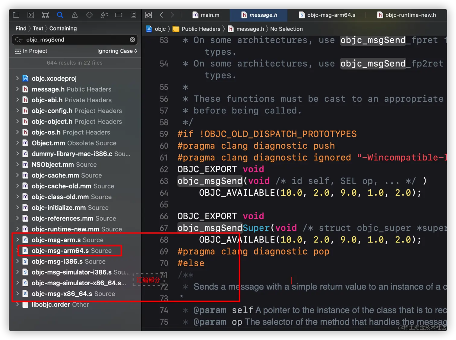This screenshot has width=456, height=340.
Task: Click the 644 results in 22 files label
Action: pos(74,63)
